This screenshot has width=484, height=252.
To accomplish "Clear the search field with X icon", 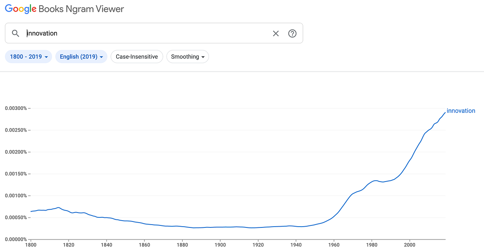I will pos(276,33).
